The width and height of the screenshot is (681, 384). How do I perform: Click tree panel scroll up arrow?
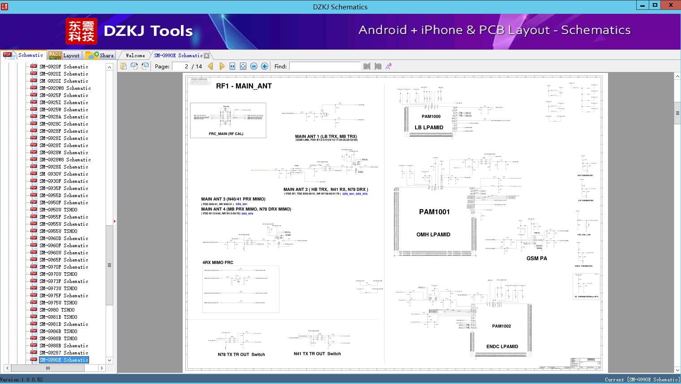[109, 67]
